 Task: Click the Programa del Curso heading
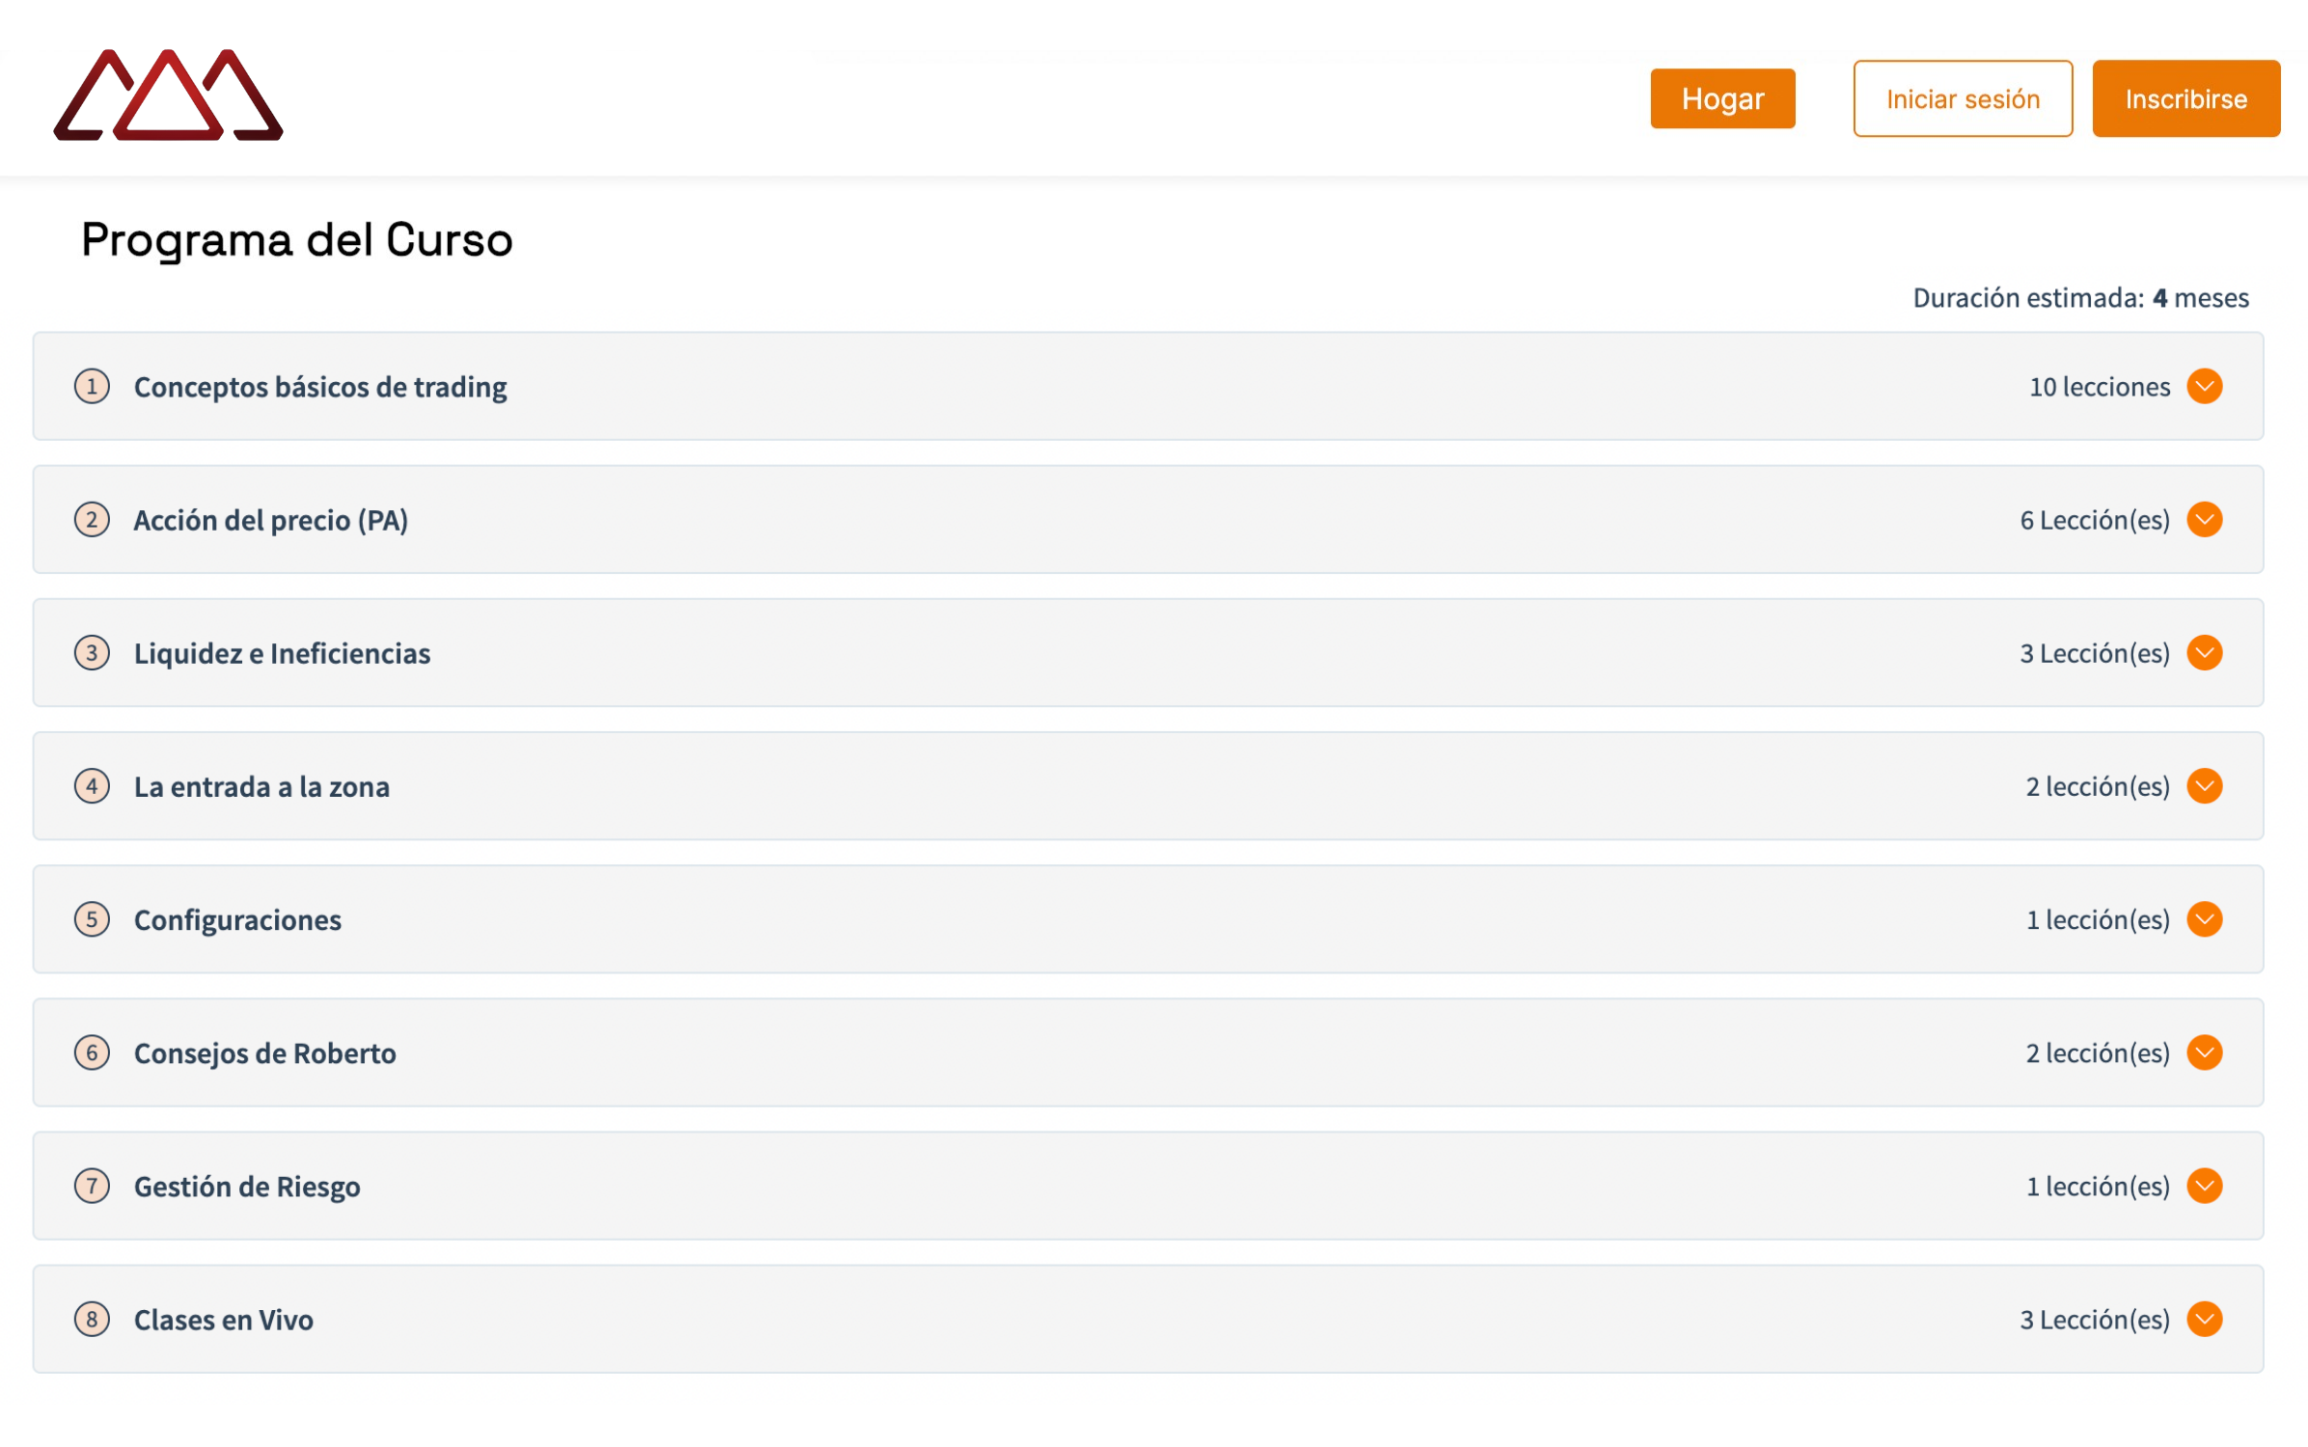tap(296, 239)
